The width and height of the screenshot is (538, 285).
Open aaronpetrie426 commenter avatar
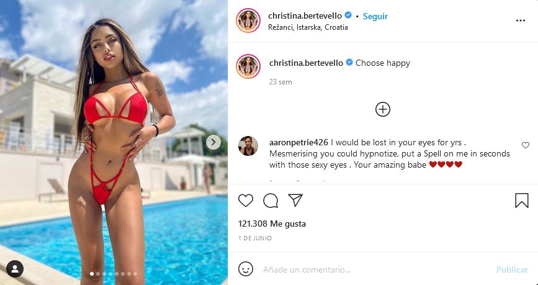pos(248,145)
